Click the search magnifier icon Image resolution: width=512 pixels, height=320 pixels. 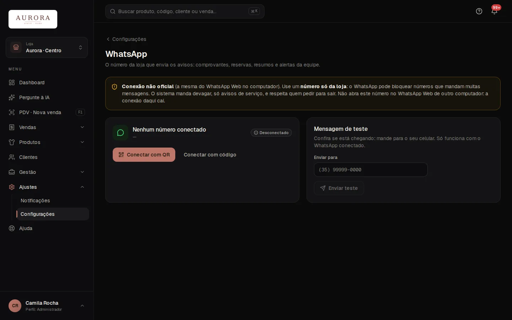113,11
